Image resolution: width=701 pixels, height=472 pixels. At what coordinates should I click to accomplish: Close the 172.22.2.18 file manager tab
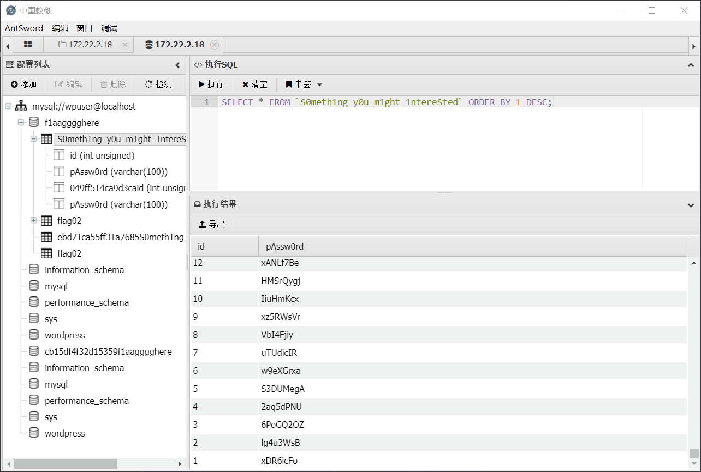pos(125,45)
